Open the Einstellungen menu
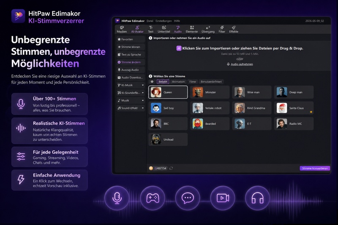Screen dimensions: 338x225 tap(164, 21)
